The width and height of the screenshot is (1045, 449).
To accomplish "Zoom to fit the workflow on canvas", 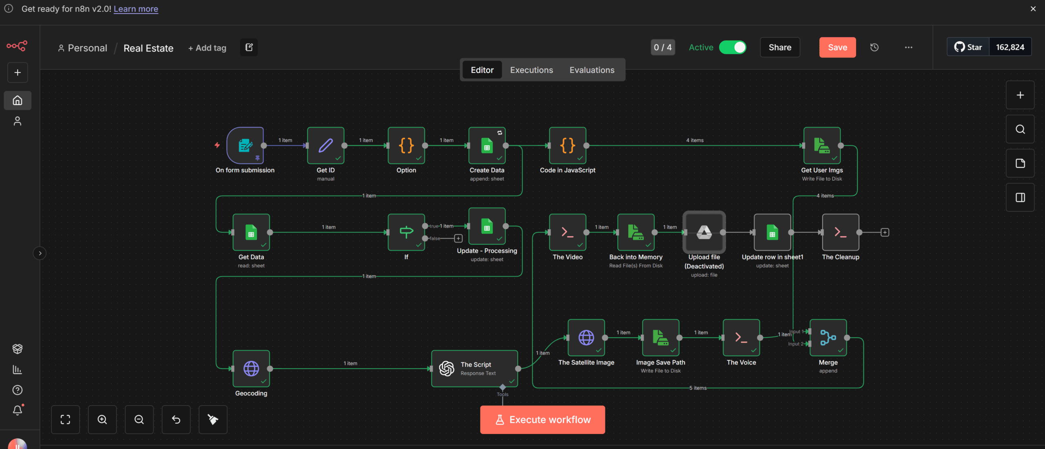I will pyautogui.click(x=65, y=419).
